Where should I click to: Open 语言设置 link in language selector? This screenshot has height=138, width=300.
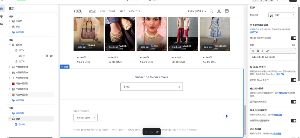pos(277,133)
